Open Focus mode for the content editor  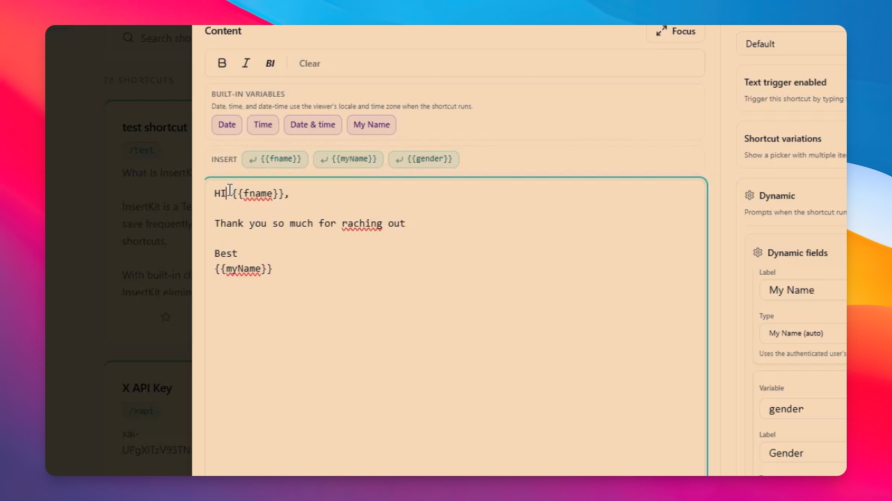click(x=676, y=31)
